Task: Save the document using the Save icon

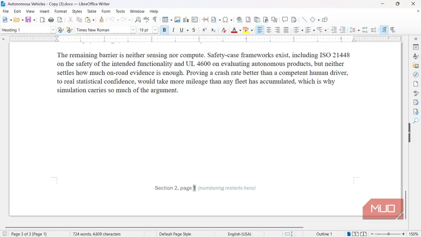Action: pos(28,20)
